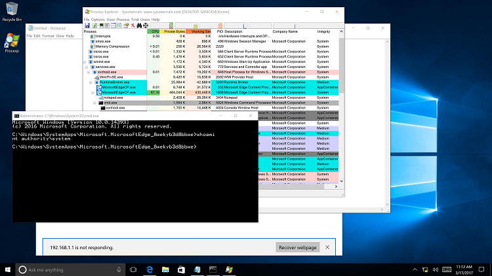Click the Ask me anything search box
Image resolution: width=492 pixels, height=276 pixels.
(x=71, y=269)
